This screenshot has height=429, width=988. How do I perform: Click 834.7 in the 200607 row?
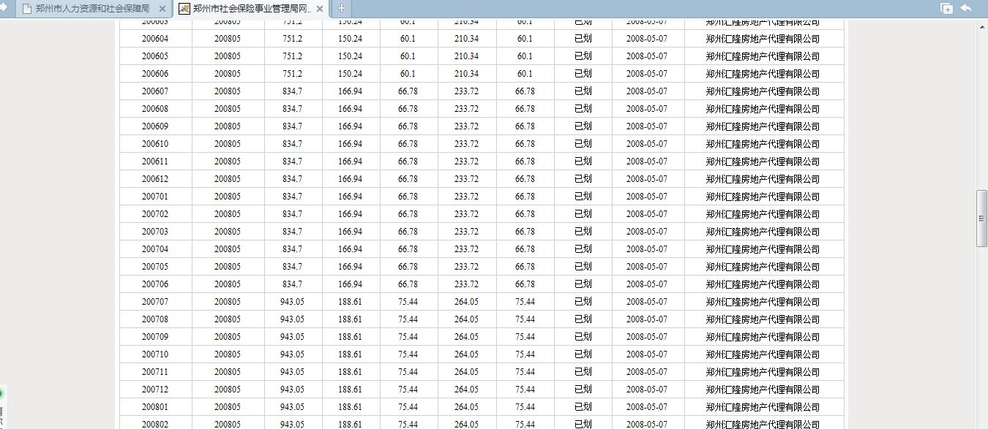click(293, 91)
